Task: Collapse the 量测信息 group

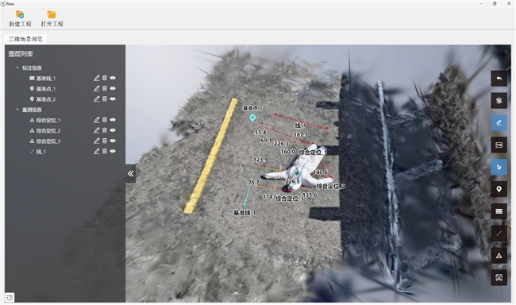Action: click(17, 110)
